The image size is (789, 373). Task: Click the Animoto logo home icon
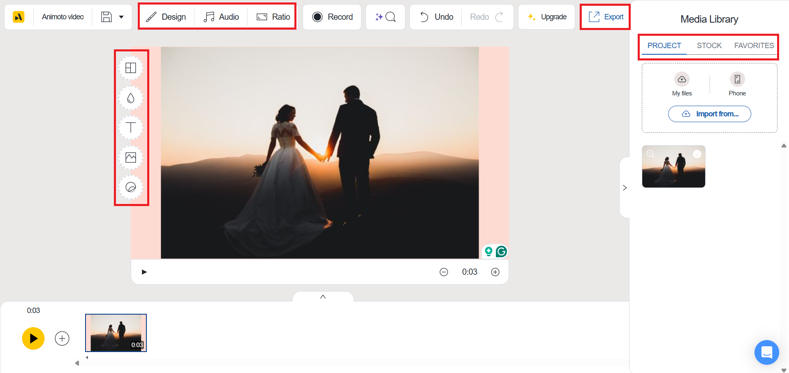pyautogui.click(x=19, y=17)
